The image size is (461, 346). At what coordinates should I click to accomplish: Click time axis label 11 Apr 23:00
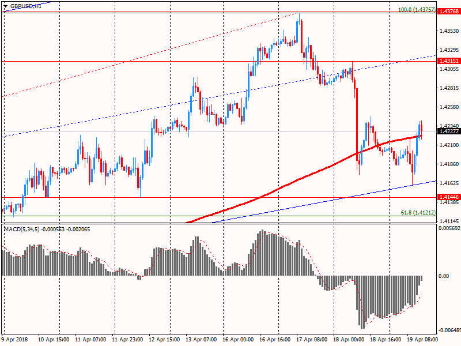pos(127,339)
